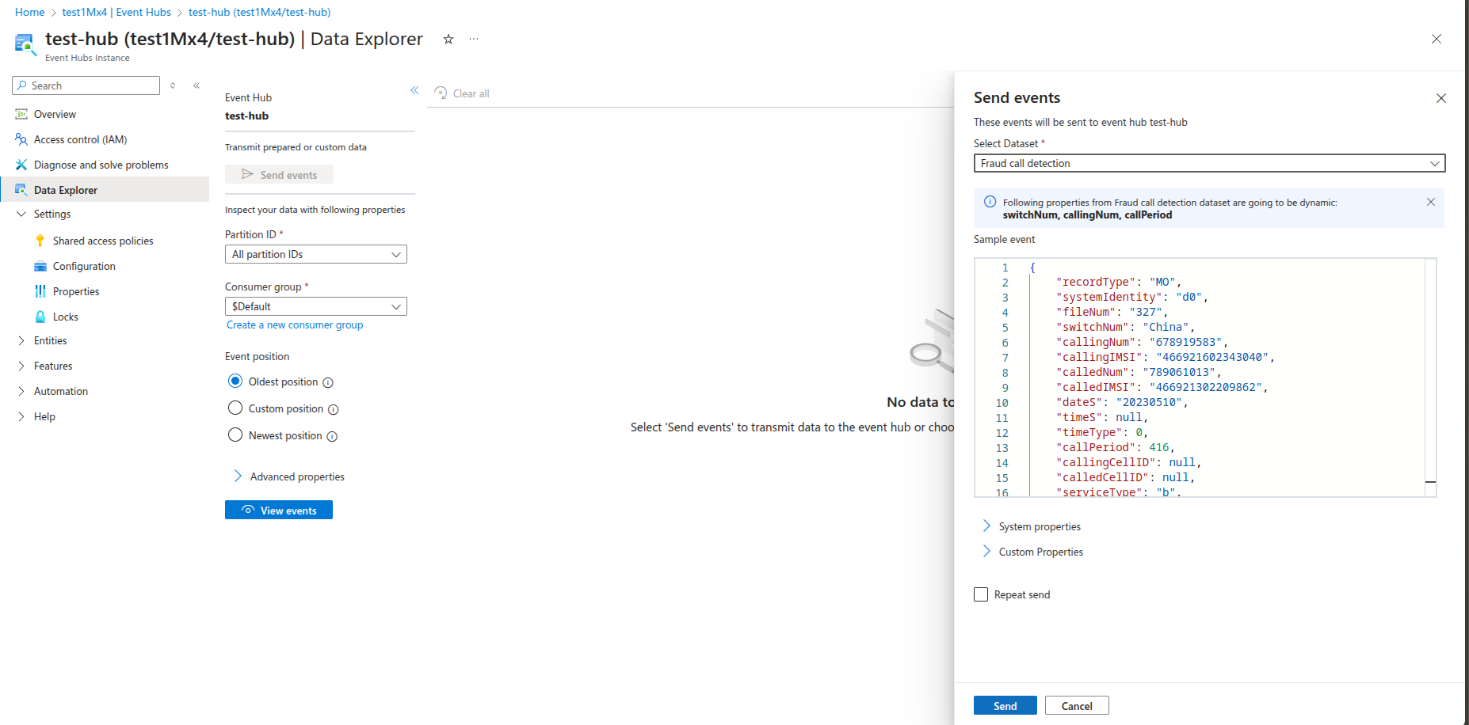Collapse the Event Hub query pane
The image size is (1469, 725).
tap(414, 90)
